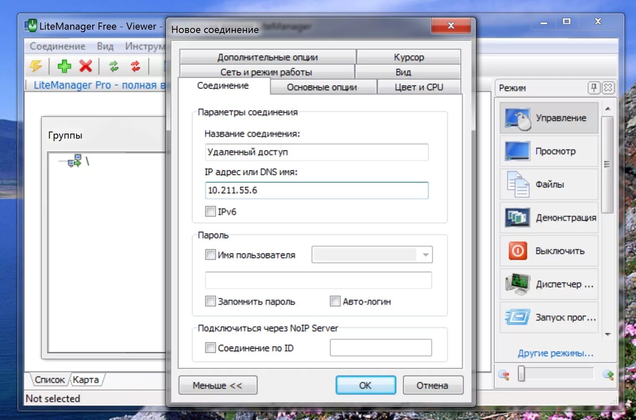The width and height of the screenshot is (636, 420).
Task: Click the Группы heading text
Action: coord(65,135)
